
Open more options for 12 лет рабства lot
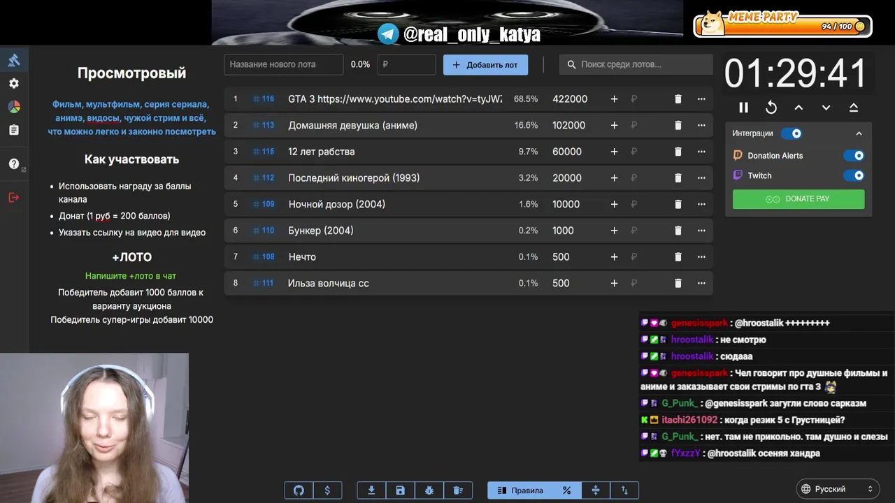coord(701,152)
